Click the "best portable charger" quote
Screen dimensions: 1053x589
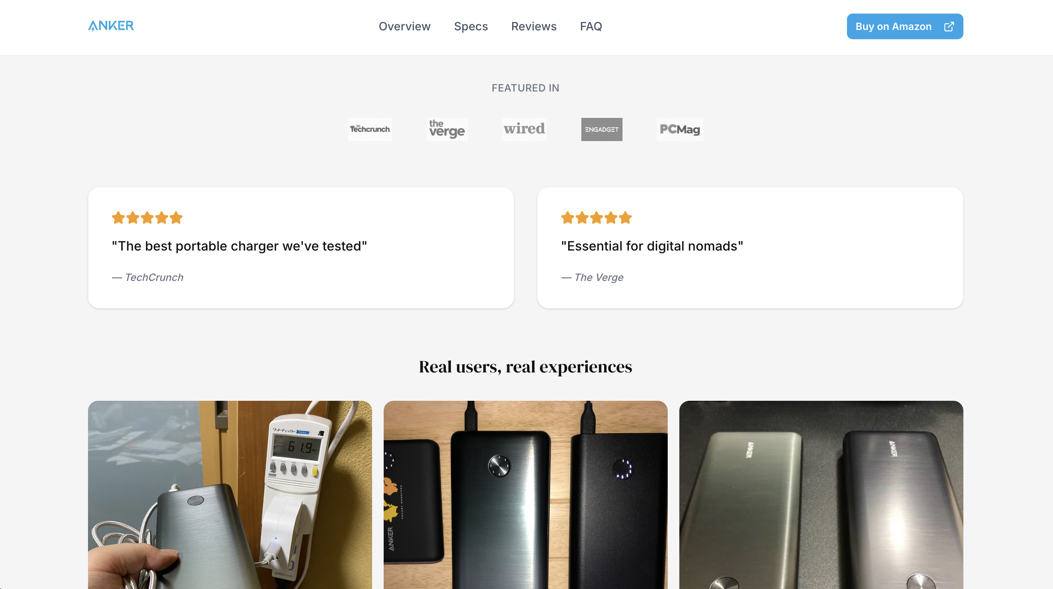point(239,246)
